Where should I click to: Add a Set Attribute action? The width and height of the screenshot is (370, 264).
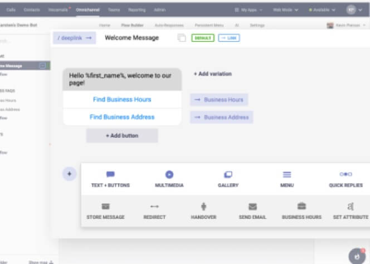(350, 211)
